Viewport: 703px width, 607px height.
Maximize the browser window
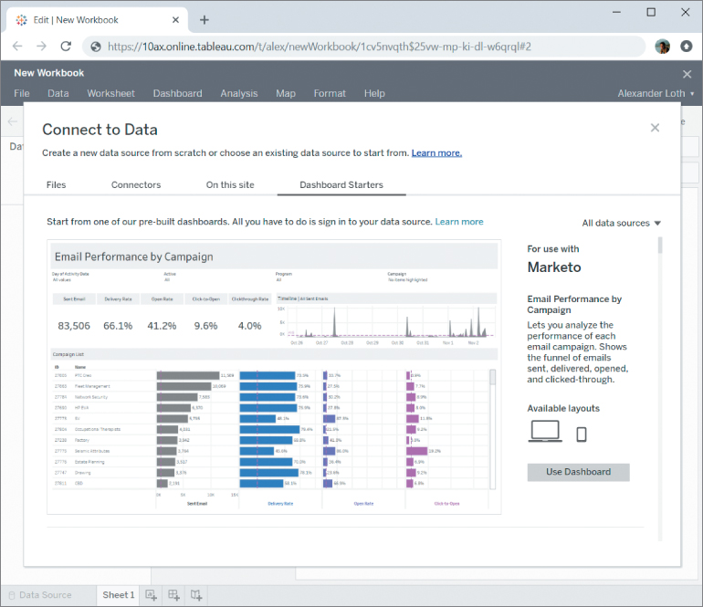coord(651,13)
